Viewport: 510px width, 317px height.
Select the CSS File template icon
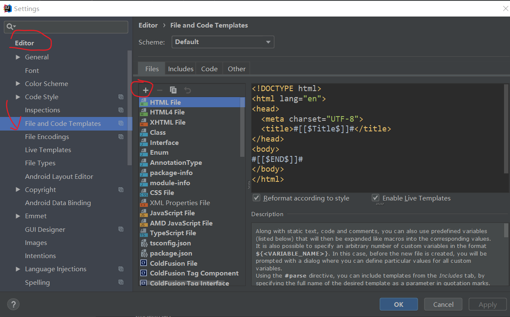(x=144, y=193)
